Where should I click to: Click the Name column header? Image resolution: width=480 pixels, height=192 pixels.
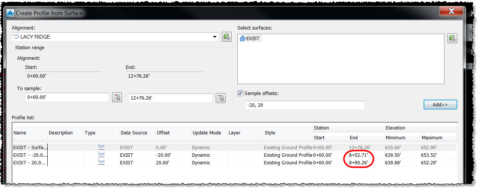point(30,133)
